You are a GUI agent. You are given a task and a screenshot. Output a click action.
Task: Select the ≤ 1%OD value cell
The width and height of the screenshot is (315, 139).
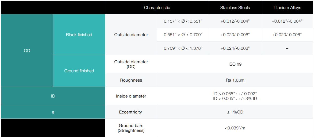(x=235, y=112)
